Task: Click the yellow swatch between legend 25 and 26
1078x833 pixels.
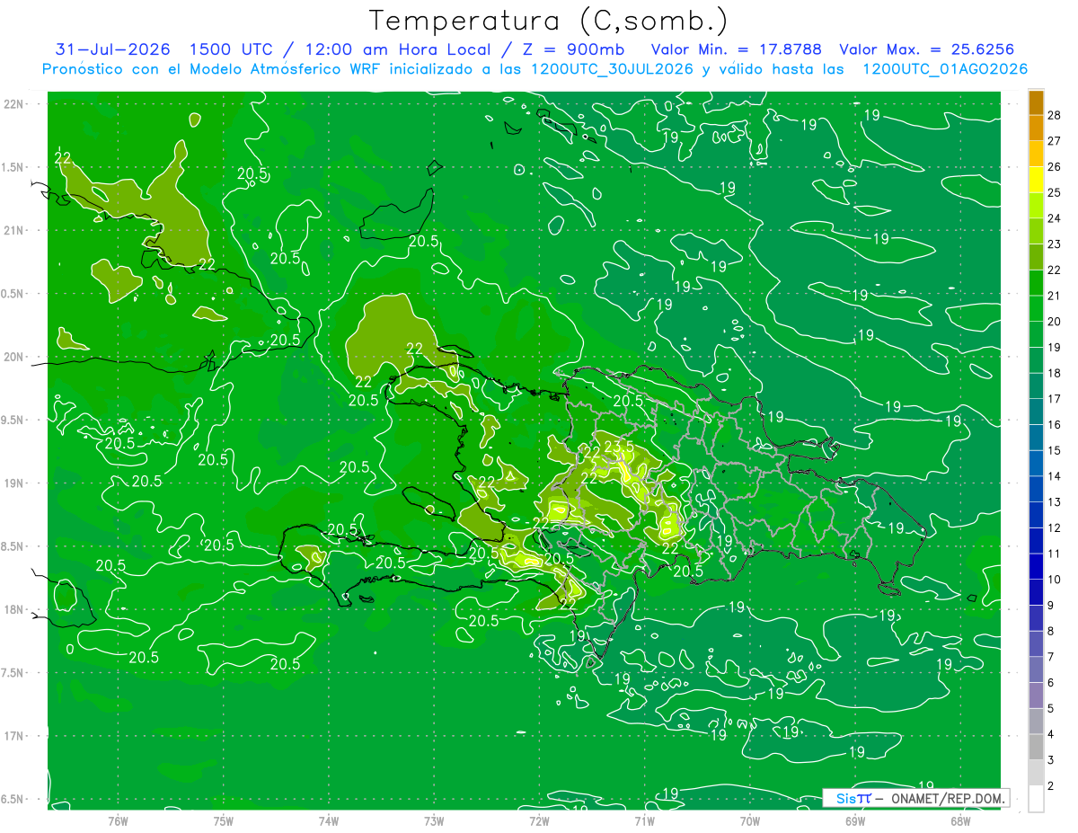Action: click(1036, 180)
